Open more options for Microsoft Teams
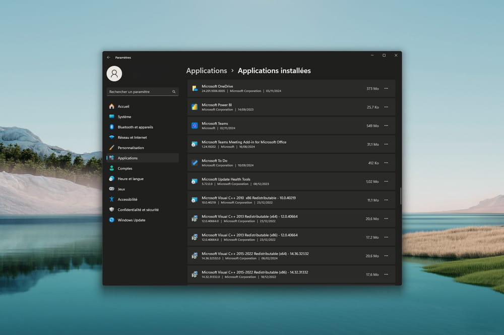 click(x=386, y=126)
